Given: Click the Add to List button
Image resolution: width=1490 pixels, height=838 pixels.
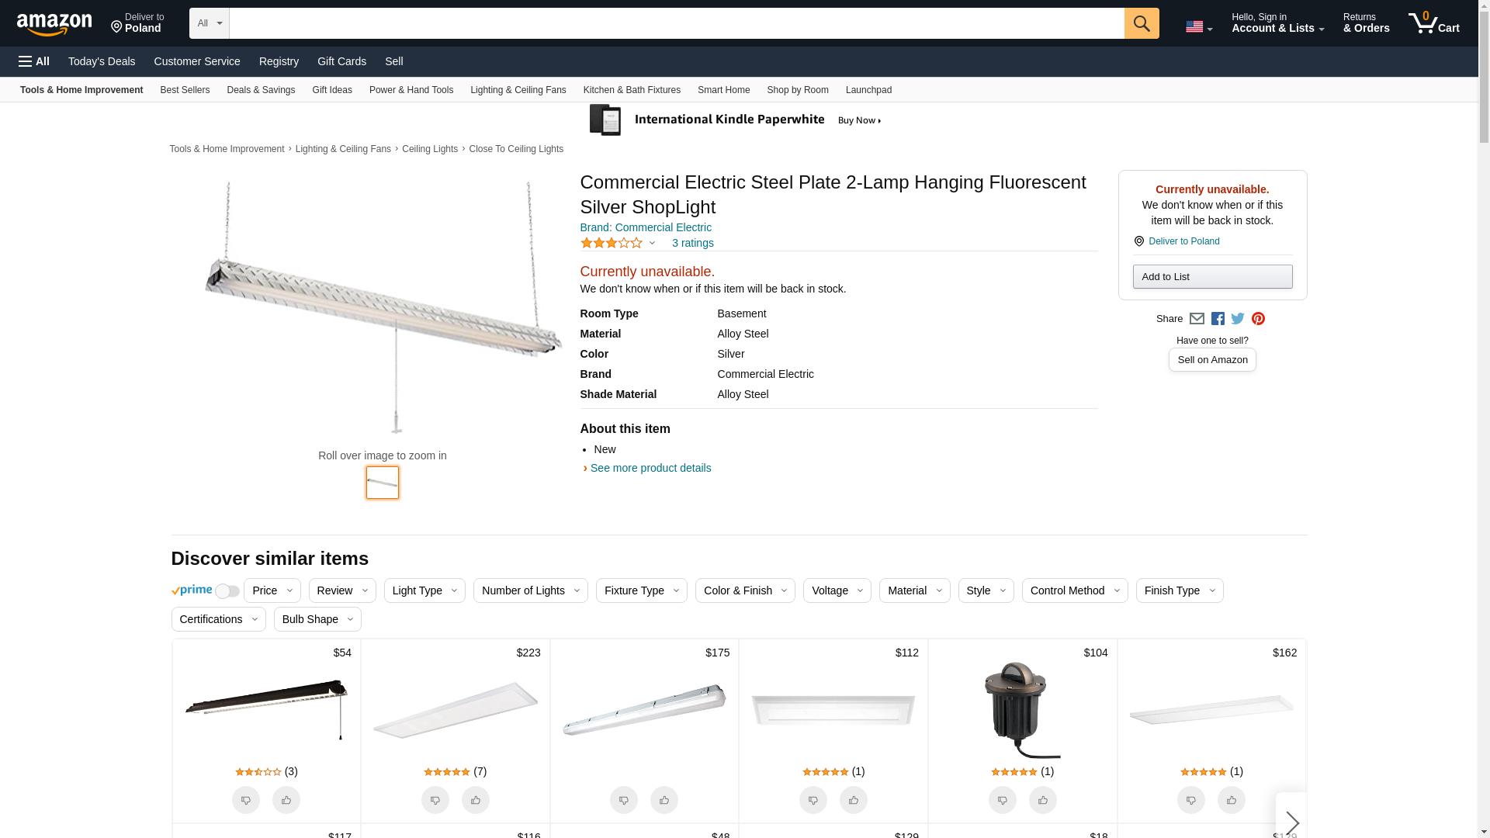Looking at the screenshot, I should coord(1212,277).
